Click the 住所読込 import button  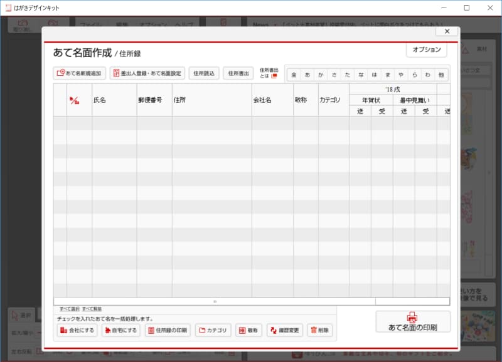tap(203, 73)
